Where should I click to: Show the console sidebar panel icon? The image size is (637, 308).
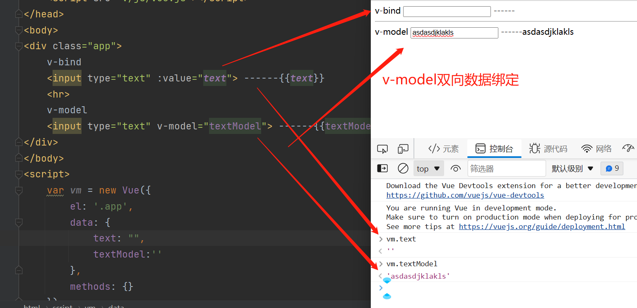(x=382, y=168)
